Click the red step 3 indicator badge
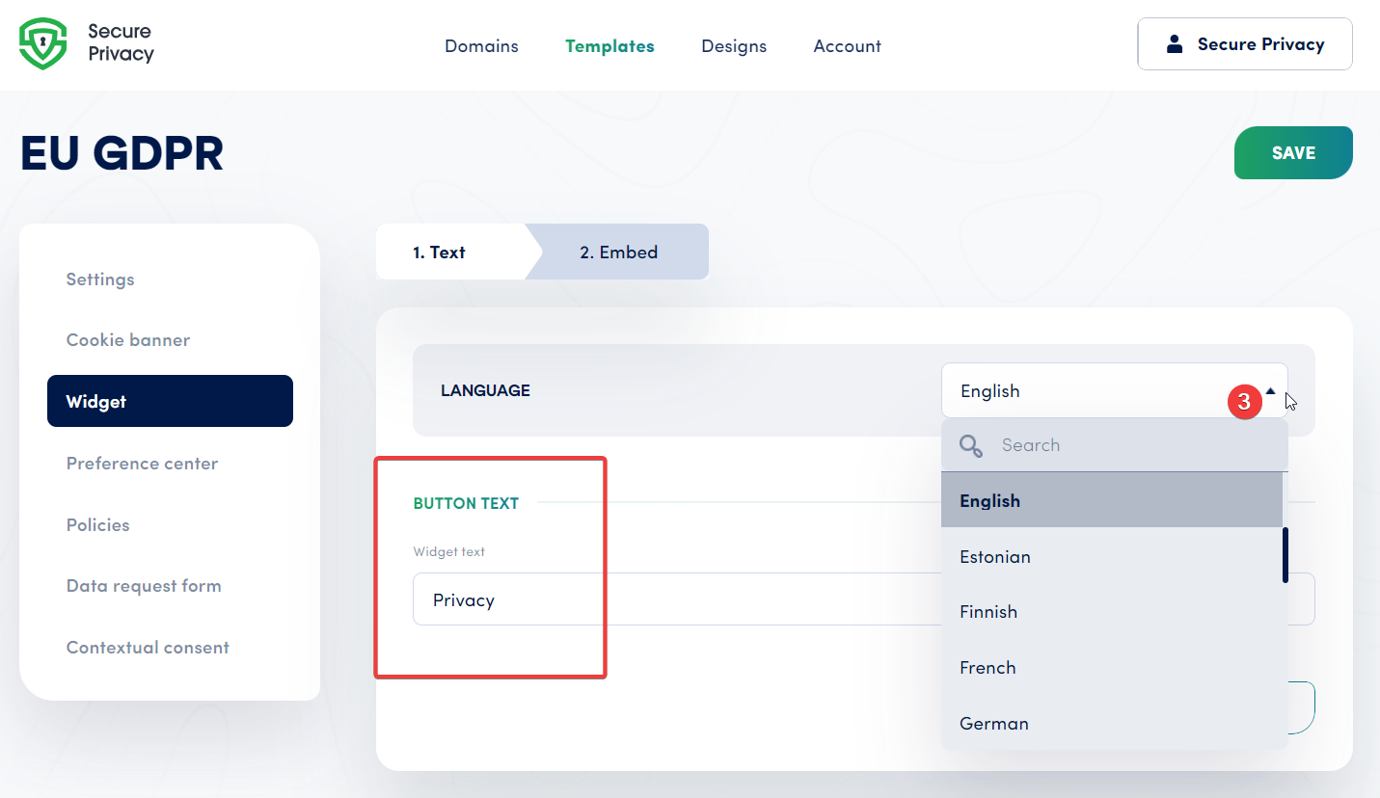1380x798 pixels. coord(1245,401)
